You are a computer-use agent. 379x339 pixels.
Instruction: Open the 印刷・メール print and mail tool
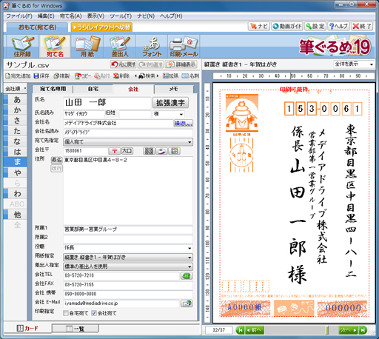point(184,47)
